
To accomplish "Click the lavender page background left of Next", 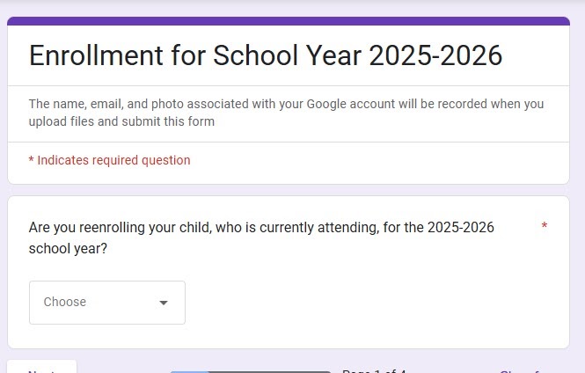I will [x=4, y=365].
